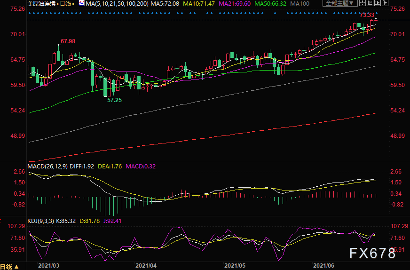The height and width of the screenshot is (270, 410).
Task: Click the jump-to-latest bar icon
Action: [x=385, y=3]
